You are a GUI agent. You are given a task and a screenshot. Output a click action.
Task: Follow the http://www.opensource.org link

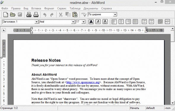pyautogui.click(x=83, y=82)
